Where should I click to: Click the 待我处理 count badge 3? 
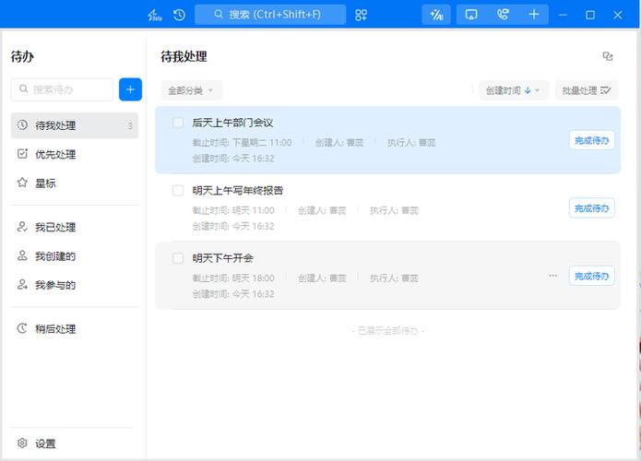coord(130,126)
